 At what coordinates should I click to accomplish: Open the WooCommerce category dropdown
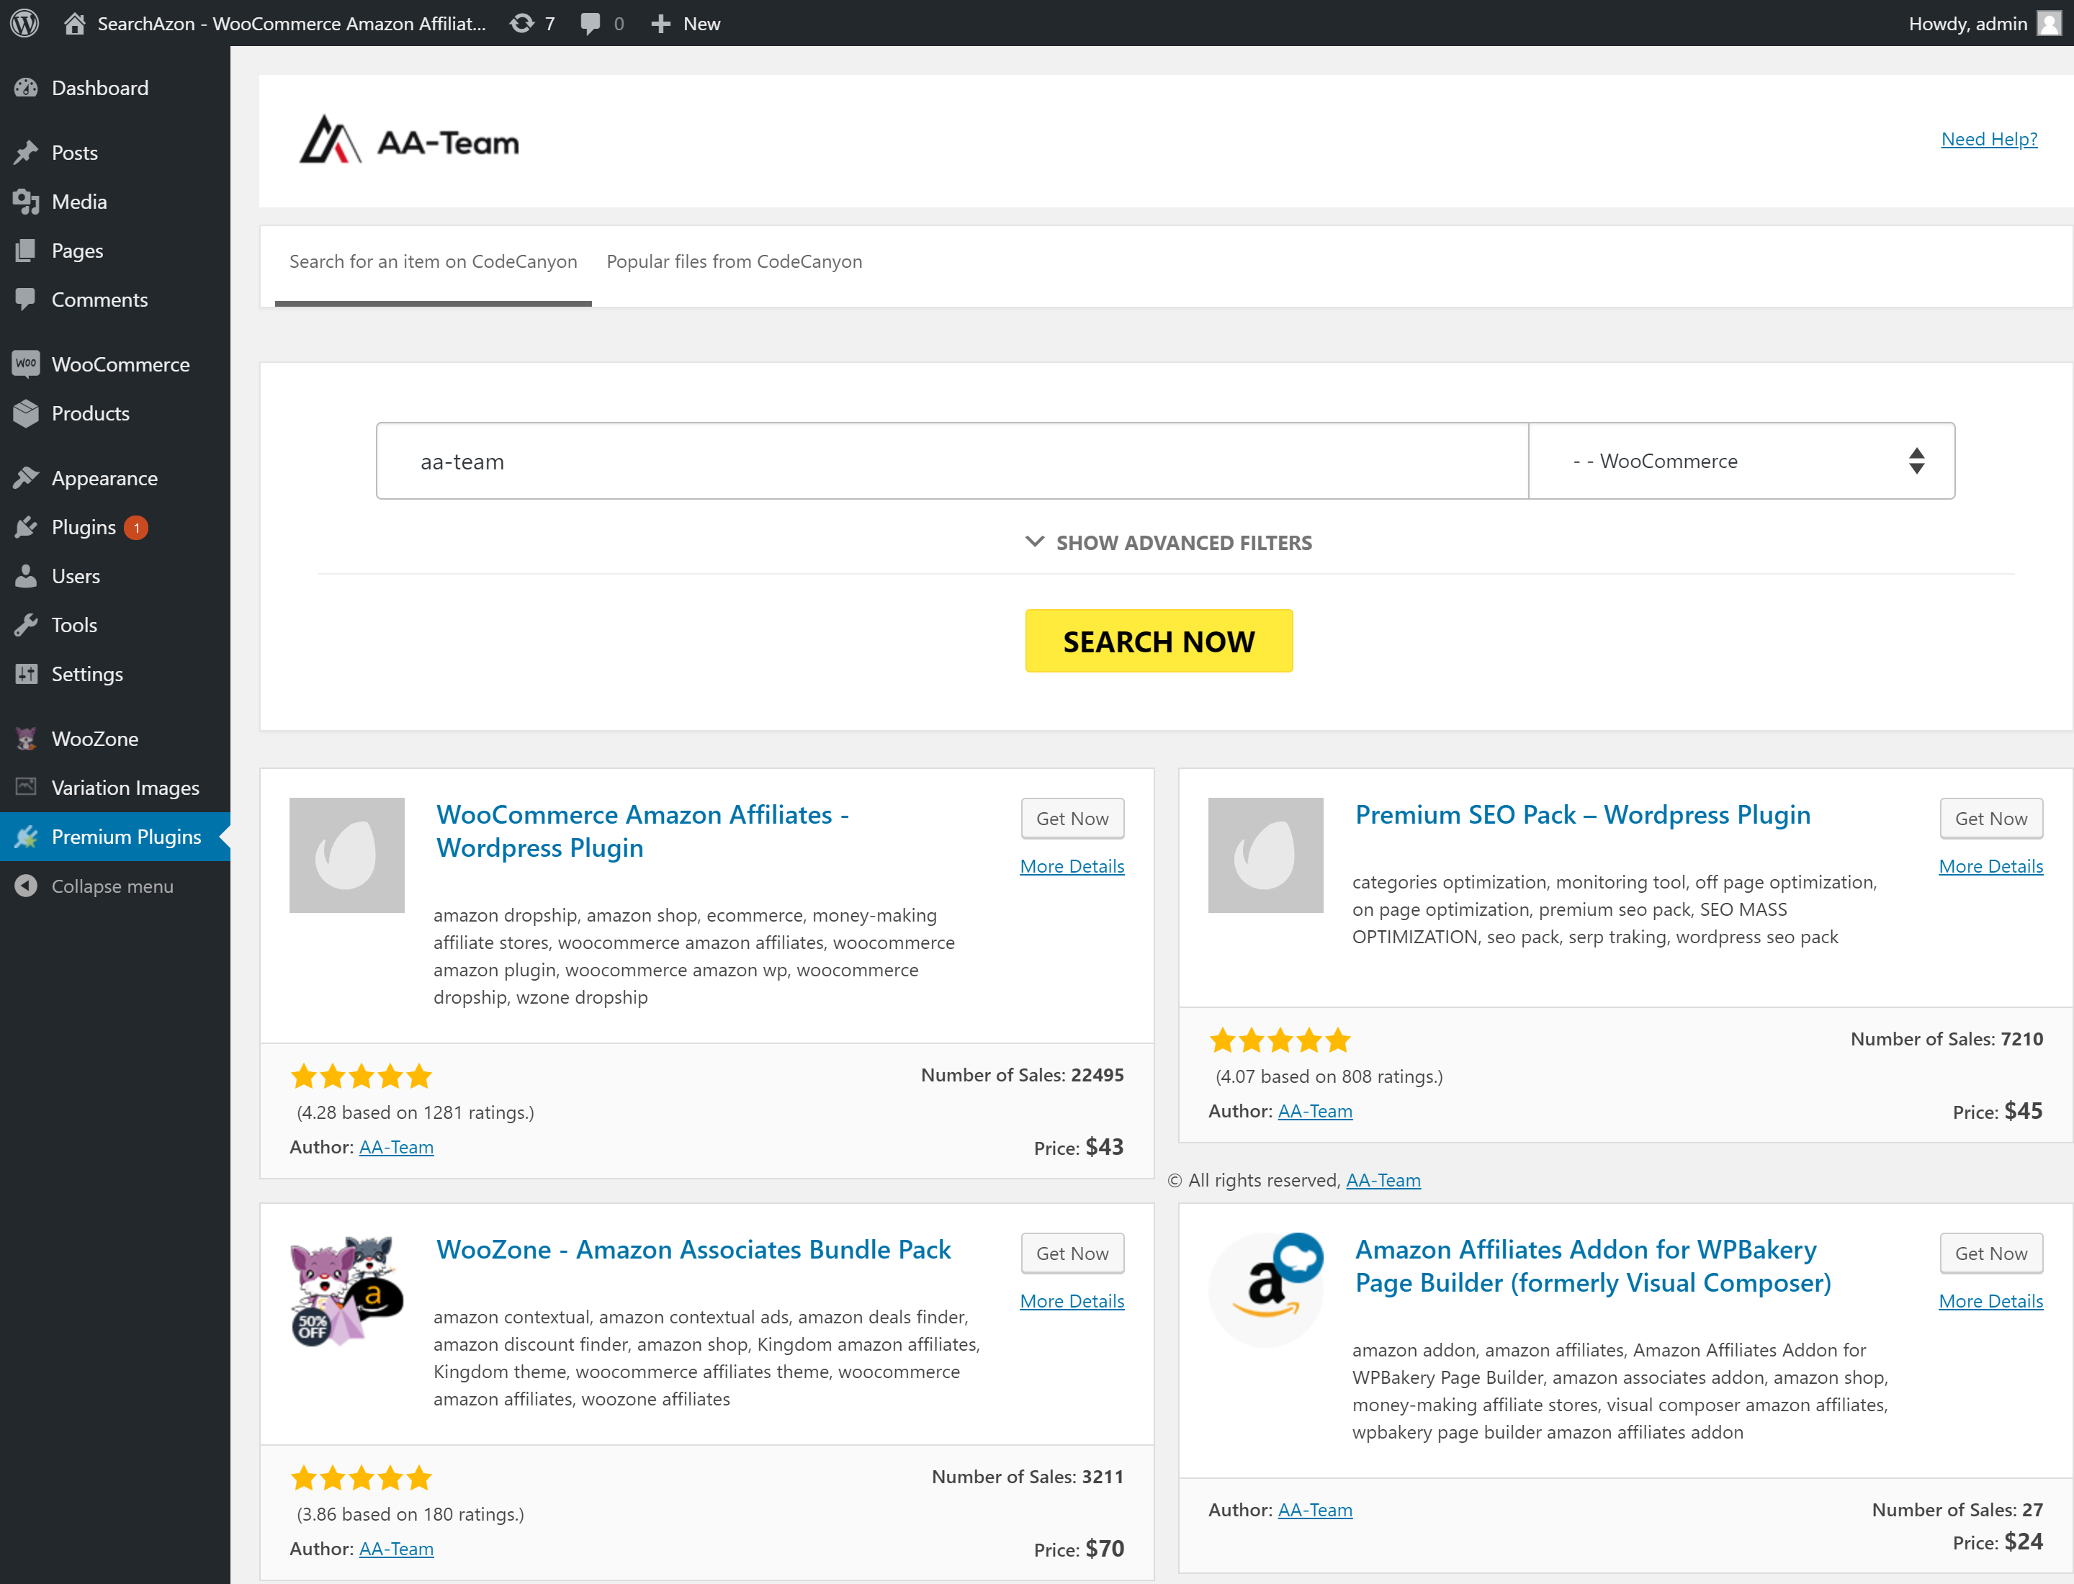click(x=1740, y=461)
